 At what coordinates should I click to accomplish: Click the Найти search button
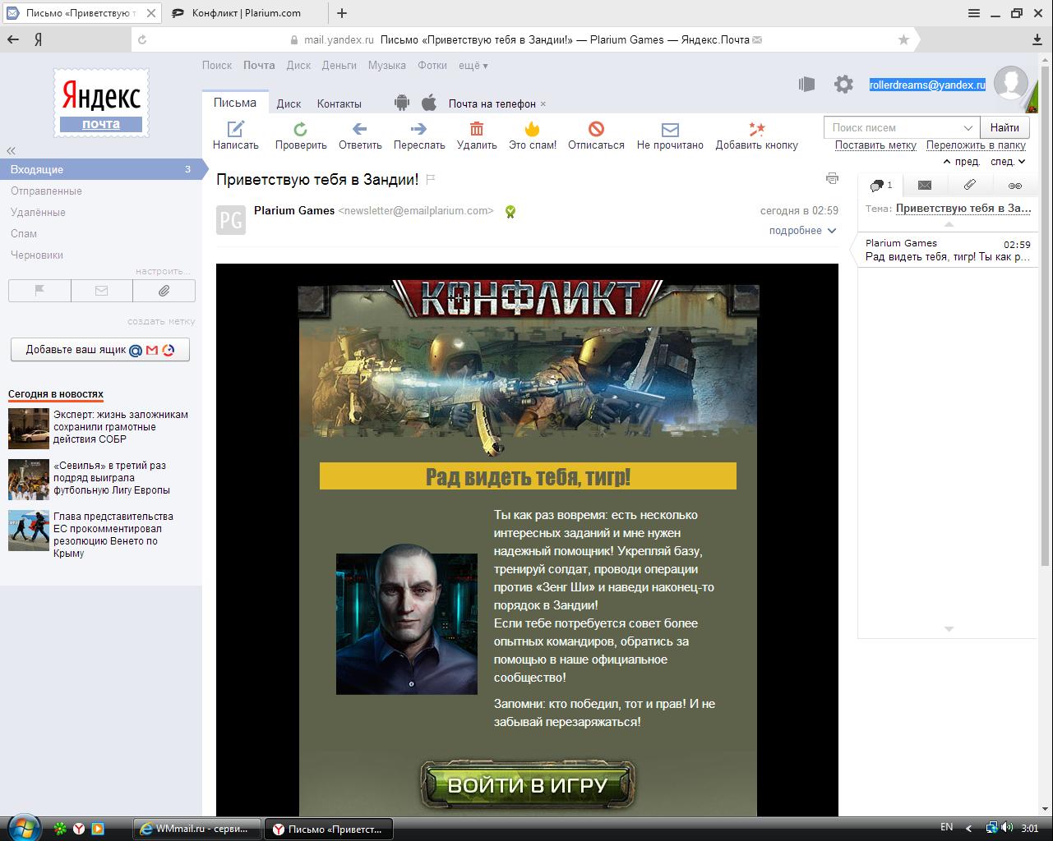pyautogui.click(x=1005, y=127)
